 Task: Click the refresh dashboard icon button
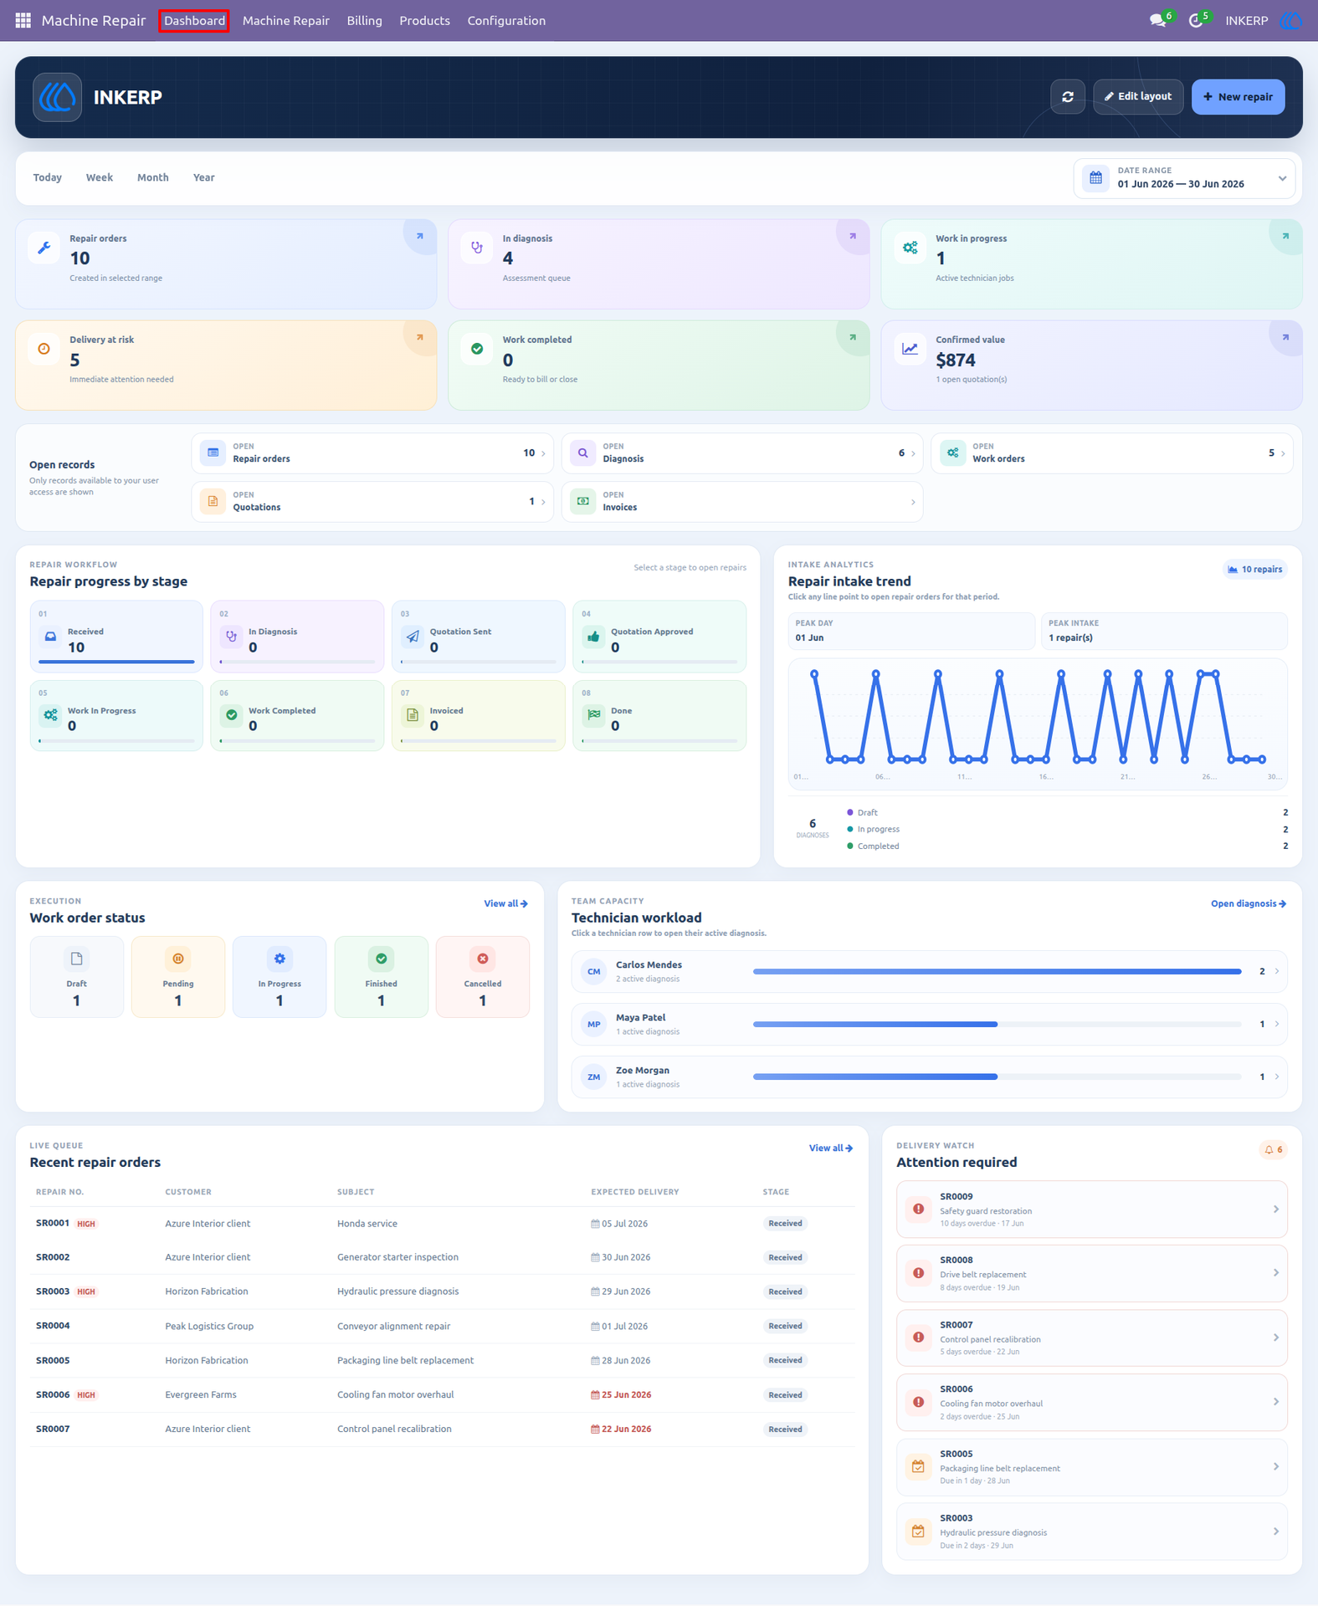(x=1068, y=97)
